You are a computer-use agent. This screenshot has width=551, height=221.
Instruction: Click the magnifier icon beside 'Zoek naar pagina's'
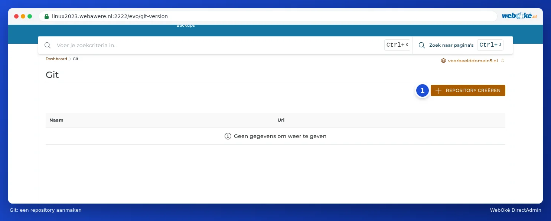[x=422, y=45]
